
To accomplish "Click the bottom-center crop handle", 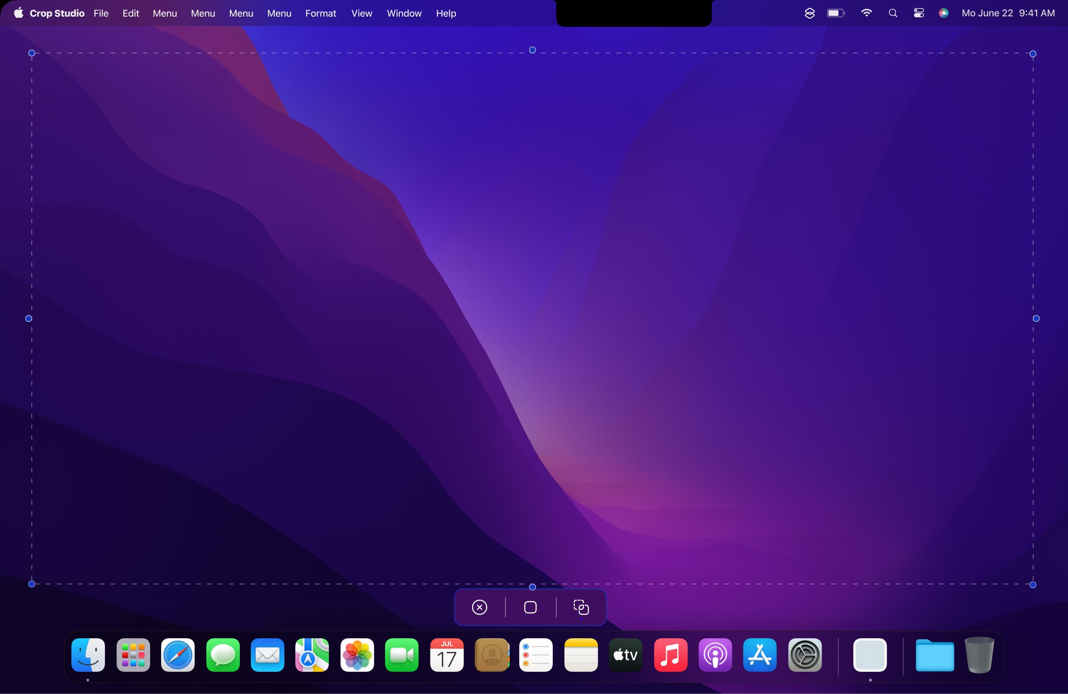I will pos(532,587).
